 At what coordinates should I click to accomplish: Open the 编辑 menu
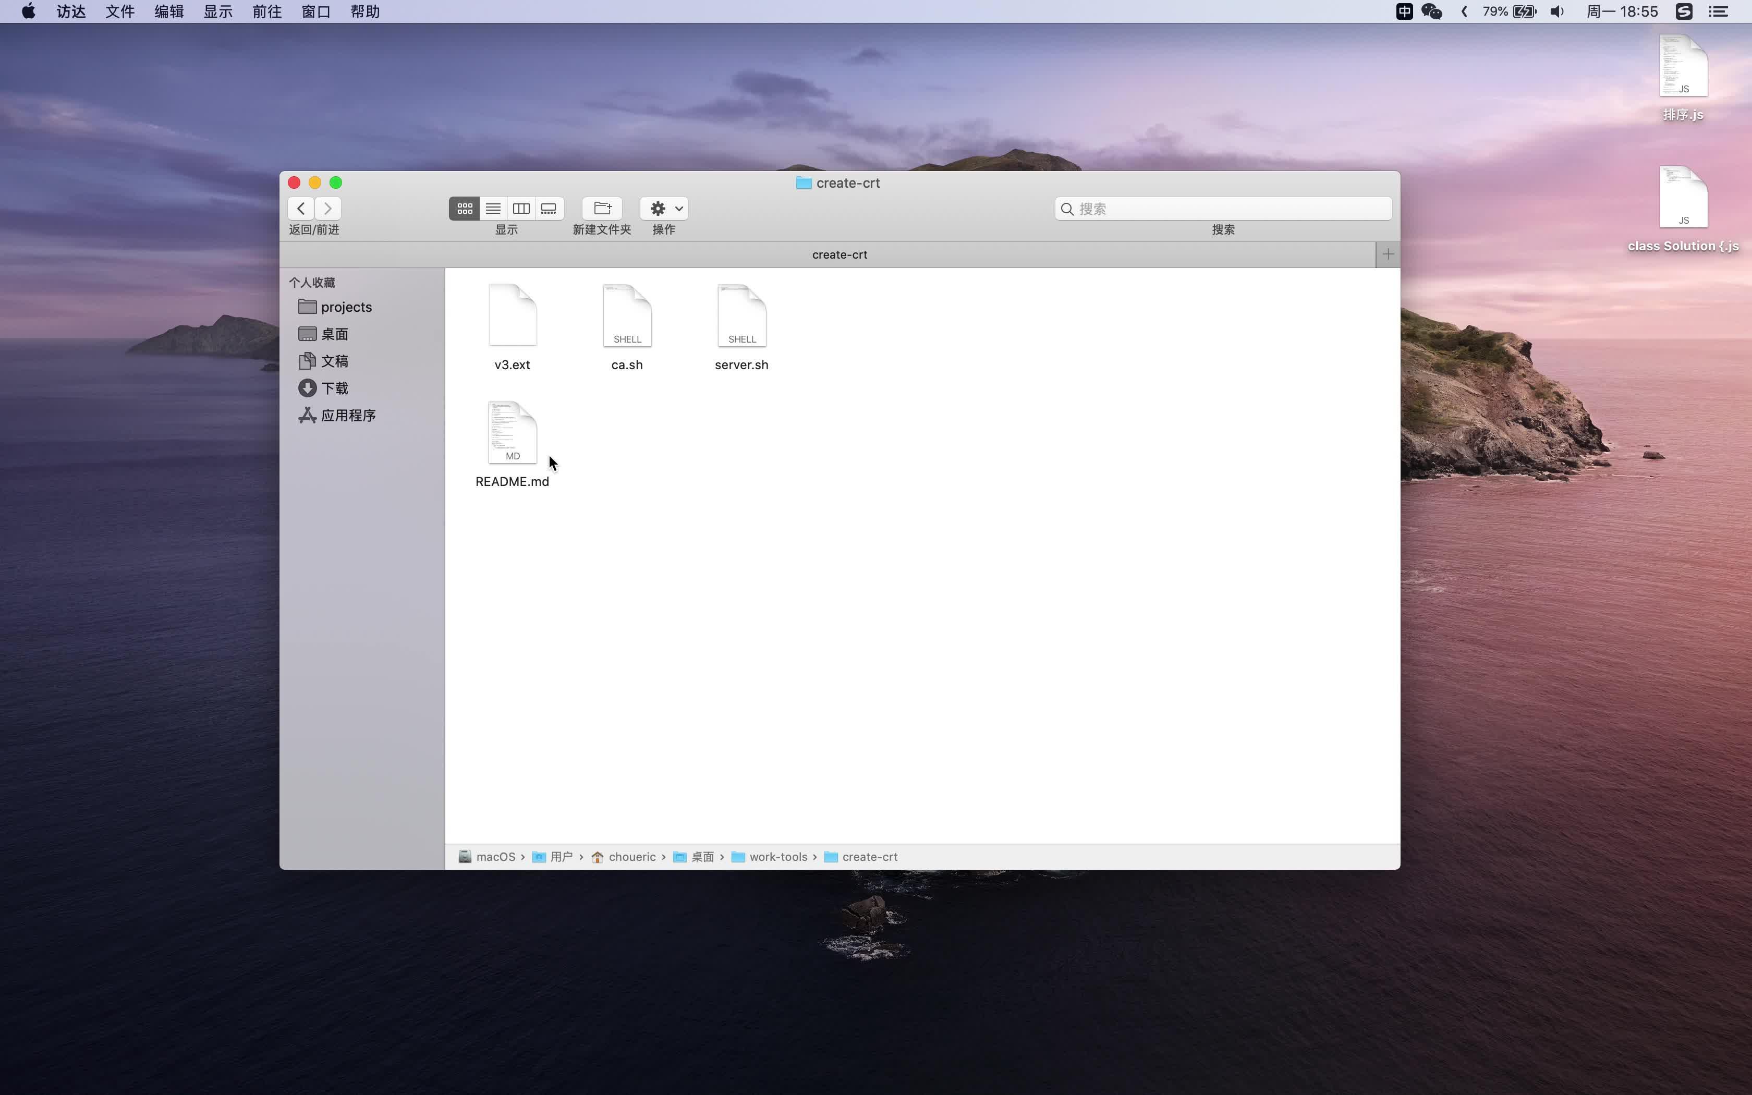click(169, 11)
